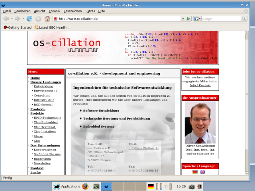Click the logout icon in the panel

199,187
